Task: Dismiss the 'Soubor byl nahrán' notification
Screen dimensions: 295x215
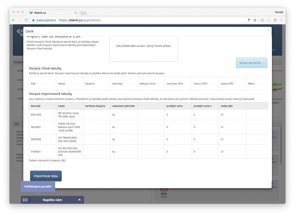Action: 263,63
